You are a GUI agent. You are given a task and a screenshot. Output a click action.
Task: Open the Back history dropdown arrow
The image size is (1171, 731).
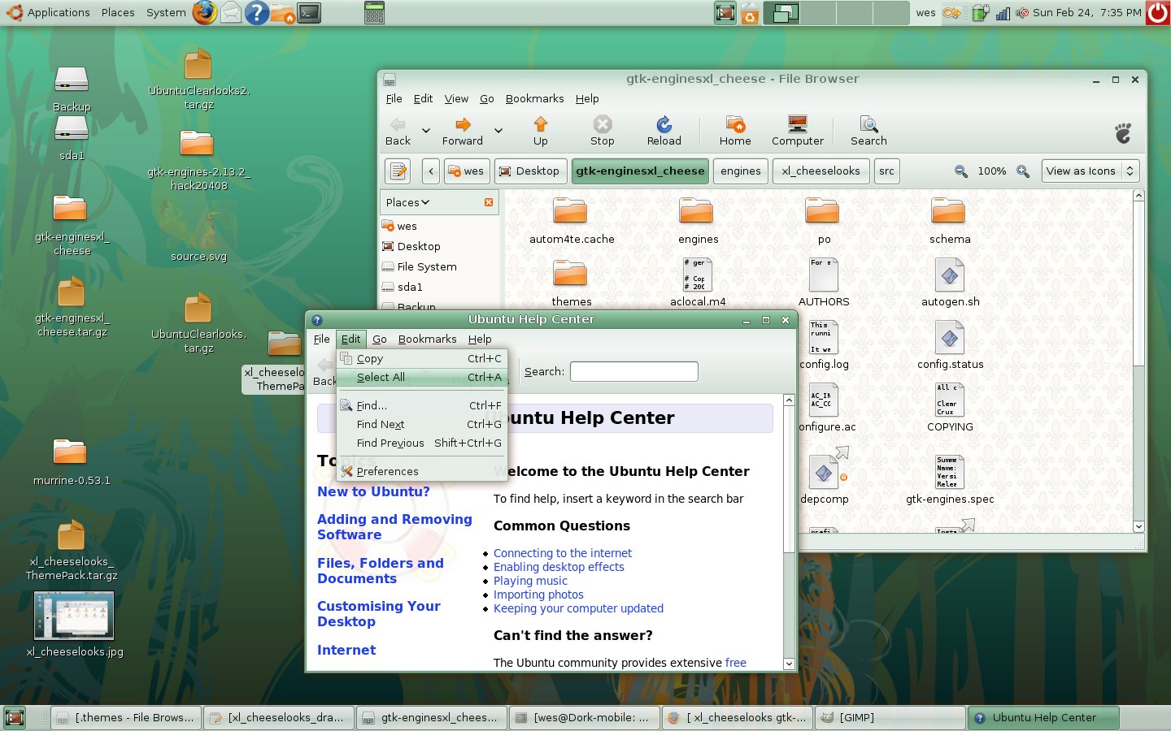pos(425,131)
